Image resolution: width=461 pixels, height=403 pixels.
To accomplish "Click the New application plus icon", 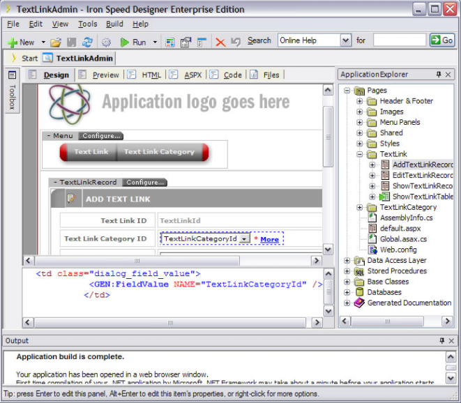I will (12, 43).
